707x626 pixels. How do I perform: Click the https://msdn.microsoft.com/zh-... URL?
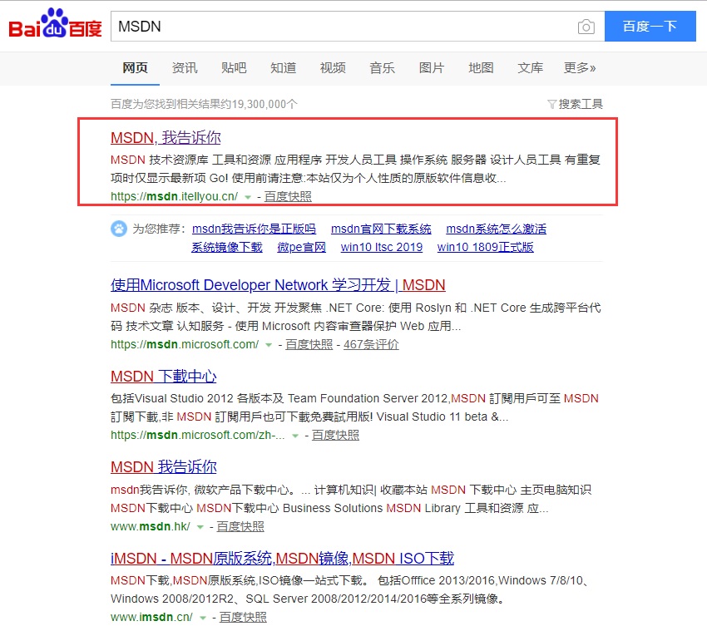[197, 435]
